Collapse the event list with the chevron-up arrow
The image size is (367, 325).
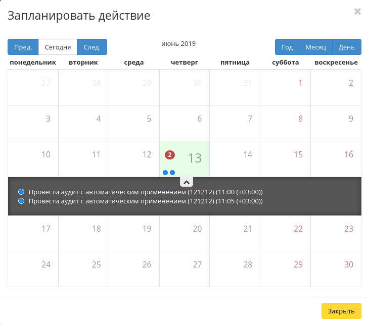click(x=186, y=182)
